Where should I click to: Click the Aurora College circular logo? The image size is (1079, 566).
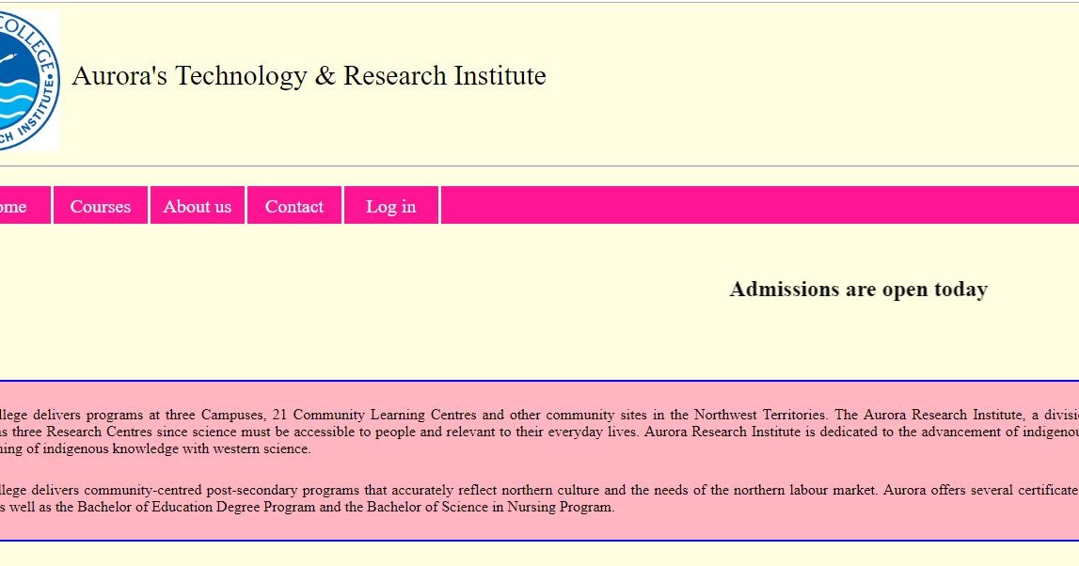28,79
